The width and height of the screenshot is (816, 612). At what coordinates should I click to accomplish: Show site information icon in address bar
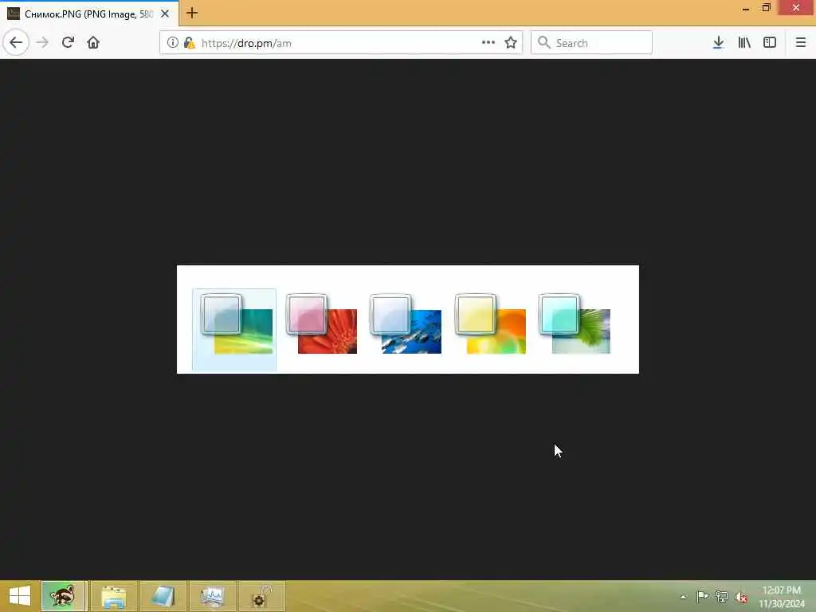[x=173, y=43]
